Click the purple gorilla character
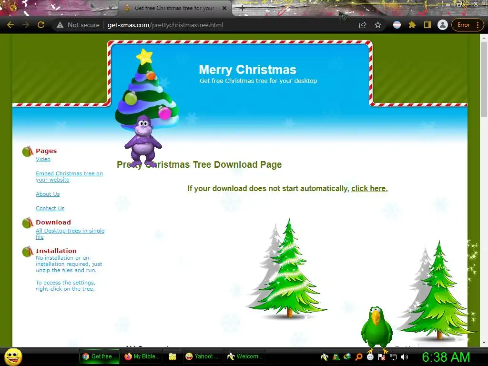 (143, 141)
